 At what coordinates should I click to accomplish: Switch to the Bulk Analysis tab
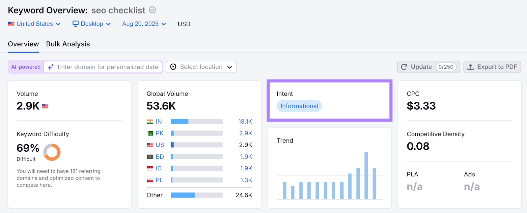[x=68, y=44]
